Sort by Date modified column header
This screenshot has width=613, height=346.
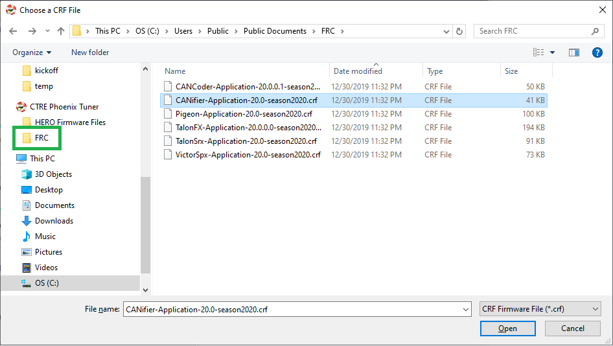[x=358, y=71]
